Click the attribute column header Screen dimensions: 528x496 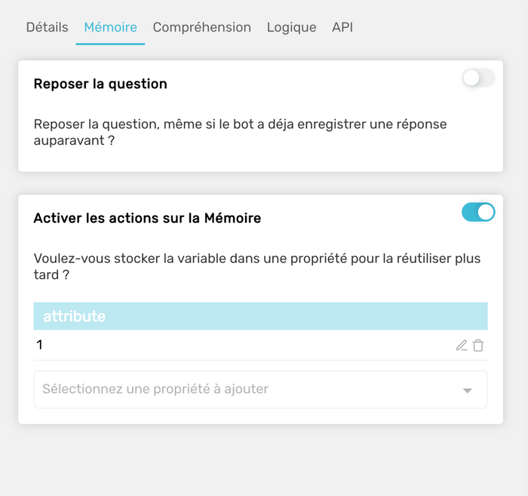coord(261,316)
